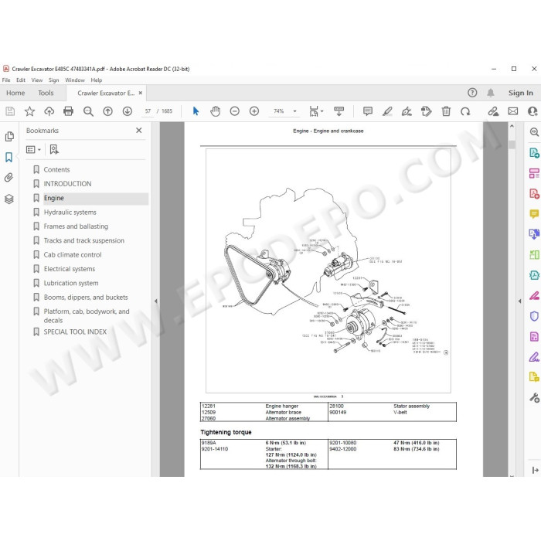Open the Attachments paperclip panel

(x=9, y=178)
